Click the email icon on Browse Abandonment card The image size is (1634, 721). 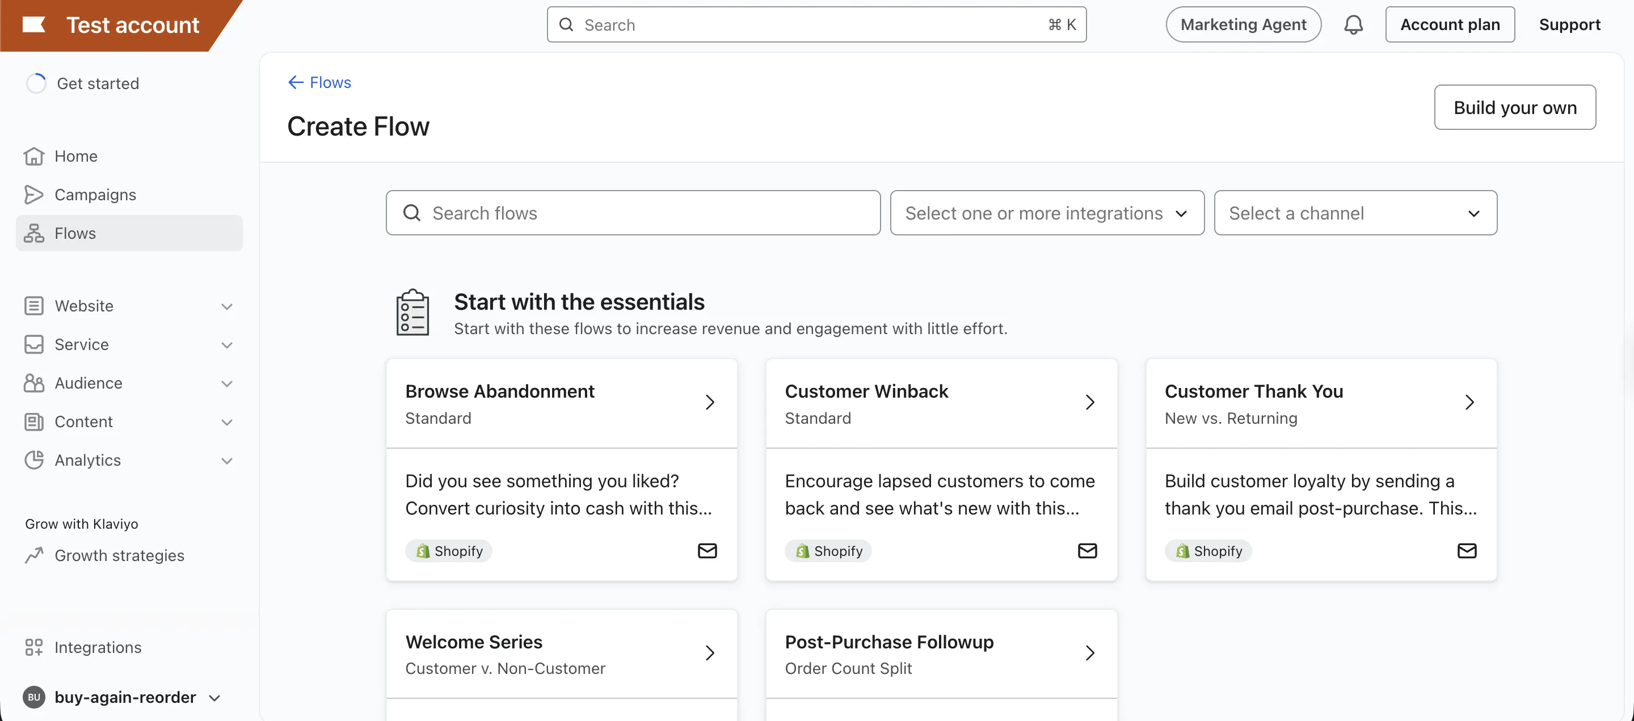(707, 551)
